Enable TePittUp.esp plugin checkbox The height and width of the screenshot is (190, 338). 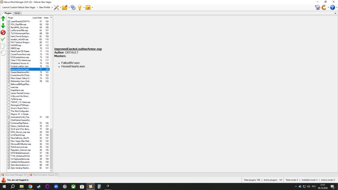point(9,99)
